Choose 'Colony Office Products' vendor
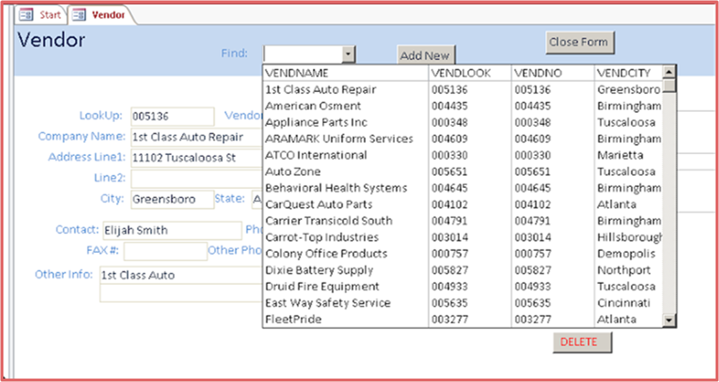This screenshot has height=382, width=719. 462,254
